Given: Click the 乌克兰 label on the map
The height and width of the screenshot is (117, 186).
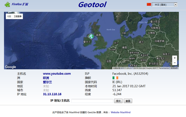Looking at the screenshot, I should point(166,54).
